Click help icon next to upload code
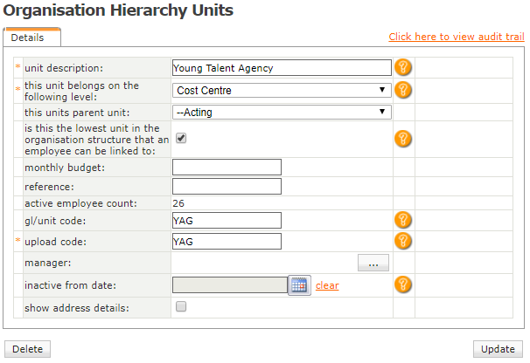The height and width of the screenshot is (363, 530). pyautogui.click(x=403, y=241)
